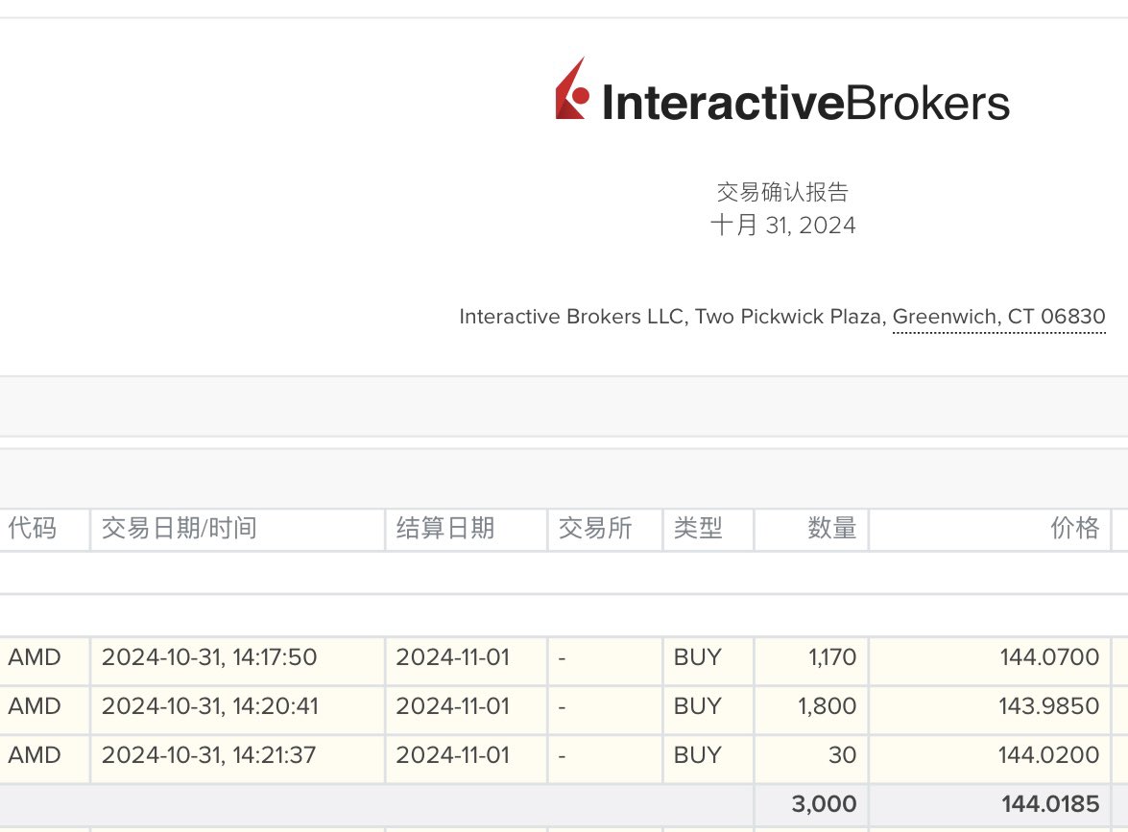The height and width of the screenshot is (832, 1128).
Task: Click the 价格 column header
Action: 1075,529
